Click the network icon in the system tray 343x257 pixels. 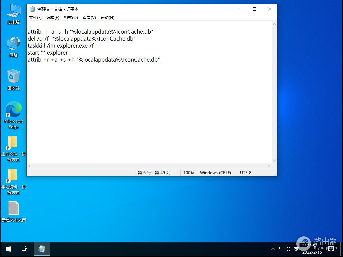280,249
